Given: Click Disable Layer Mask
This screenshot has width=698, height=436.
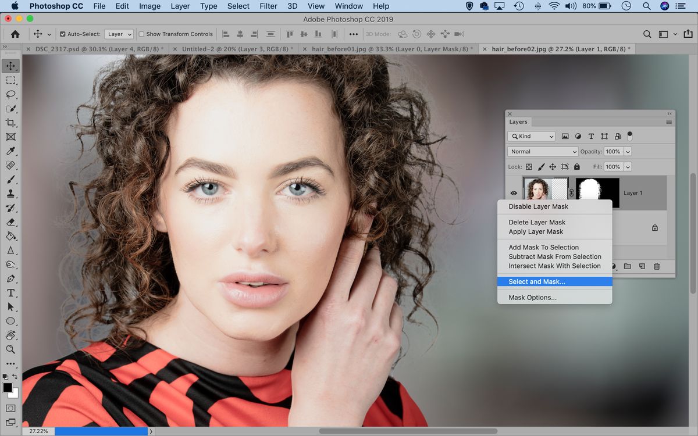Looking at the screenshot, I should click(x=539, y=206).
